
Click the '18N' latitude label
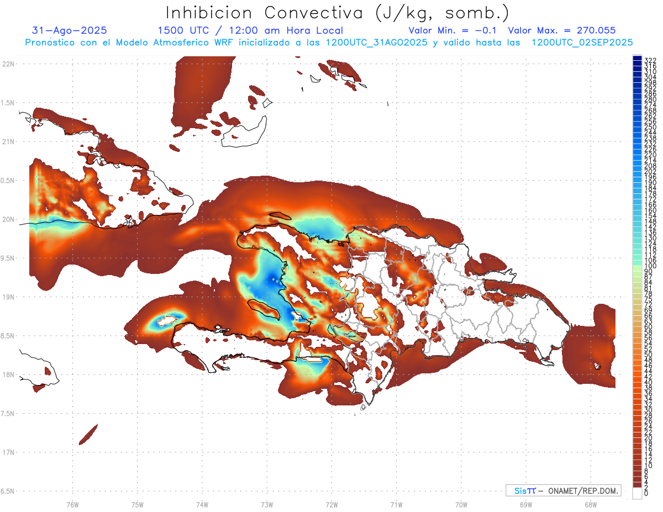click(x=8, y=374)
